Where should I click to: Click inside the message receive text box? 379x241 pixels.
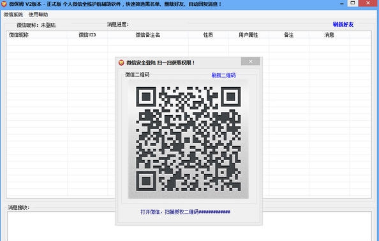189,226
